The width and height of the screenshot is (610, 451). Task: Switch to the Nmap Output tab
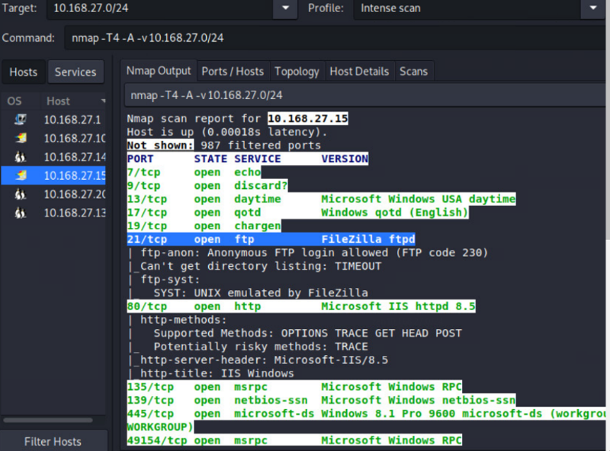pyautogui.click(x=159, y=71)
